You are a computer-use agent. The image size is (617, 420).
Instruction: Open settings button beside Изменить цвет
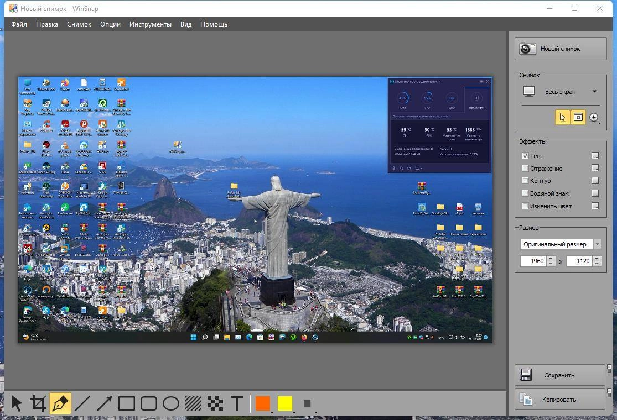595,206
